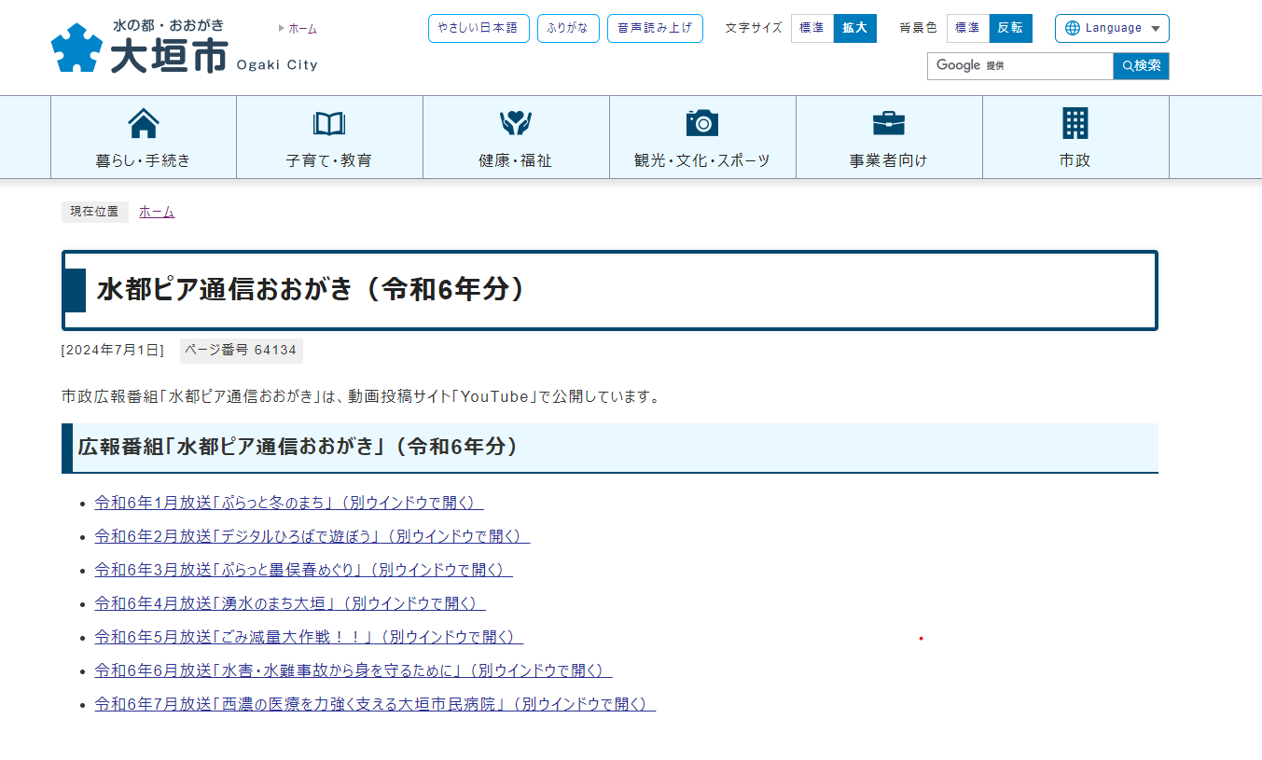Click the globe icon beside Language
This screenshot has width=1262, height=760.
[1073, 28]
